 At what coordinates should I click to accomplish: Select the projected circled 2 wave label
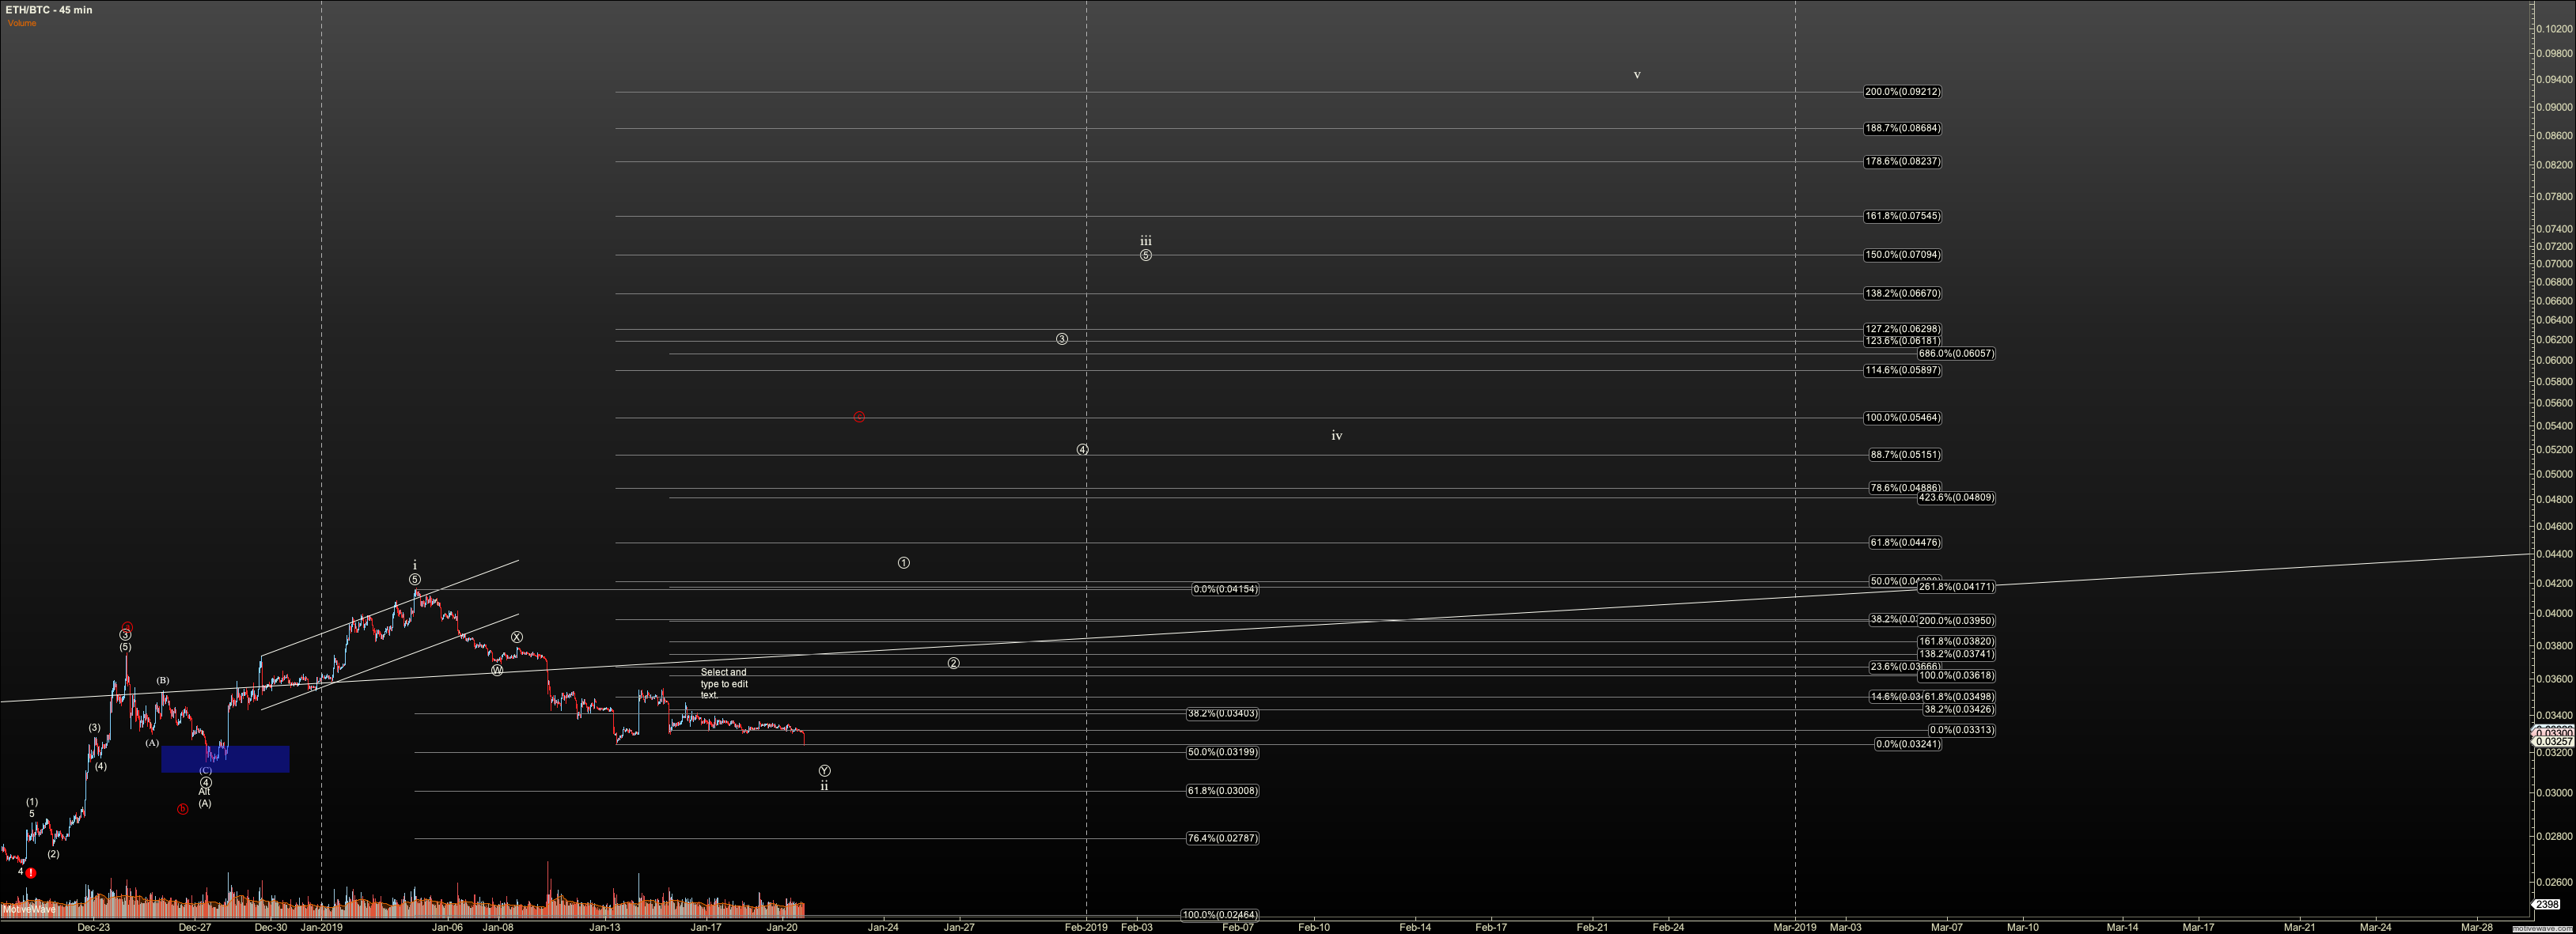pyautogui.click(x=953, y=663)
